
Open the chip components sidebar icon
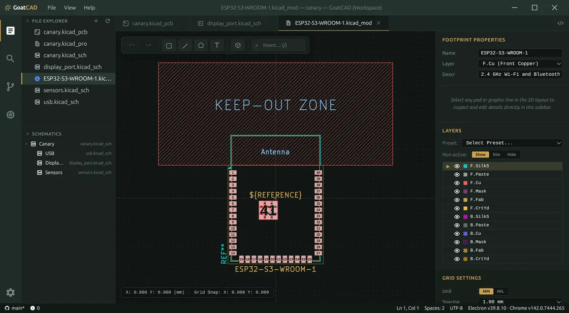[x=11, y=115]
